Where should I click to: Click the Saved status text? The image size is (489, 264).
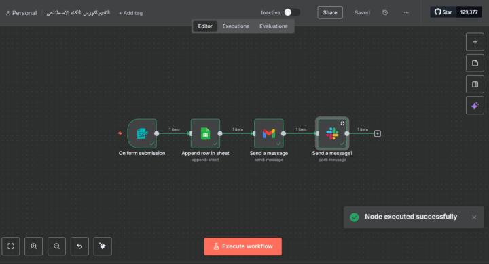point(362,13)
